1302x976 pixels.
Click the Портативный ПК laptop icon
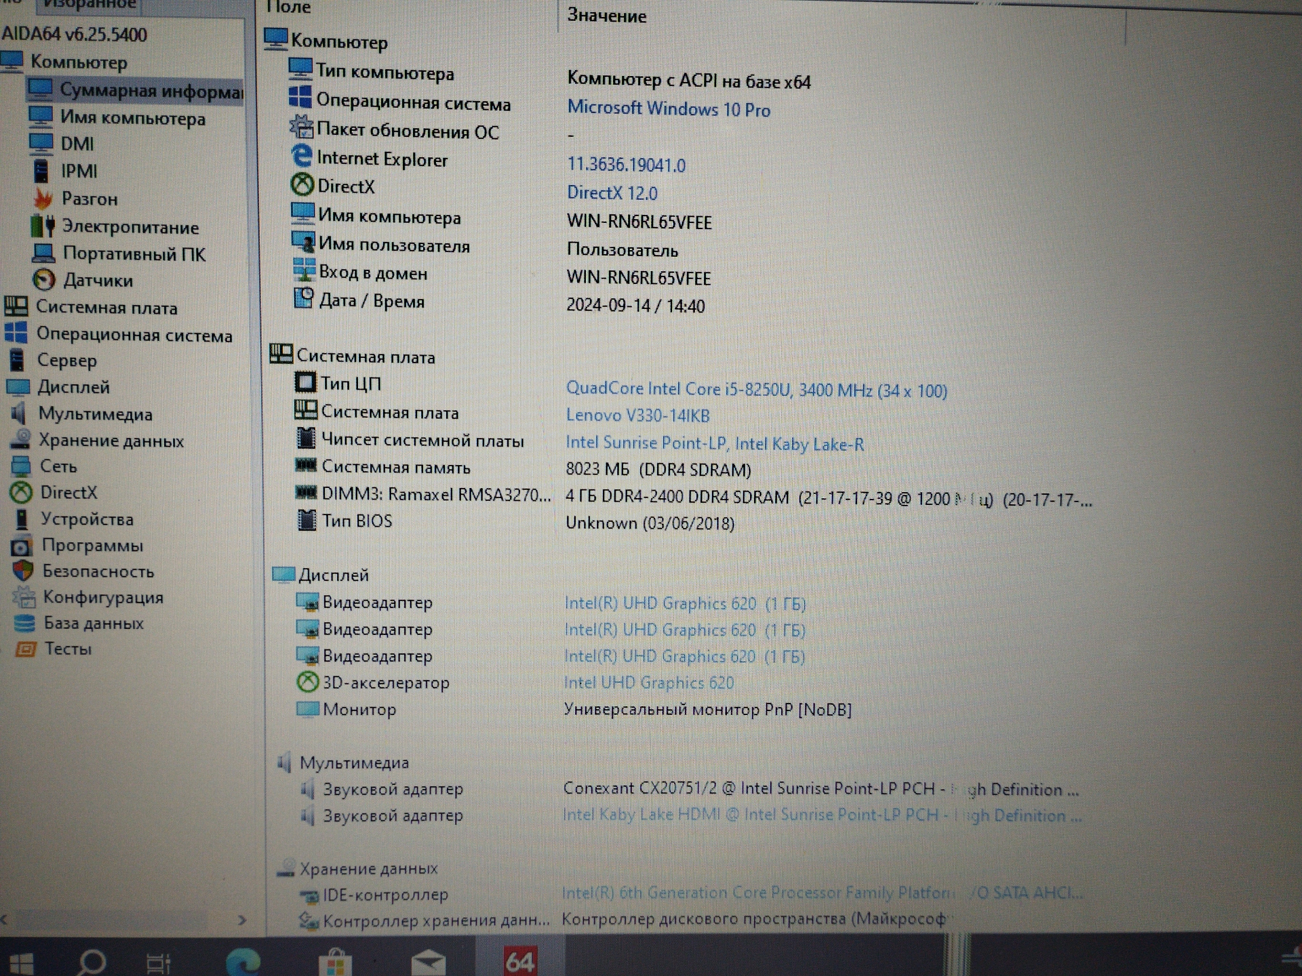pos(43,253)
